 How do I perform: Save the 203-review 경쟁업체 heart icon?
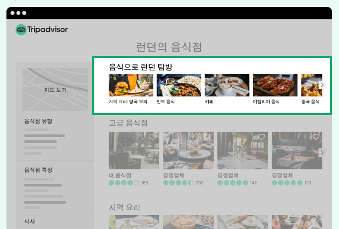pos(207,137)
